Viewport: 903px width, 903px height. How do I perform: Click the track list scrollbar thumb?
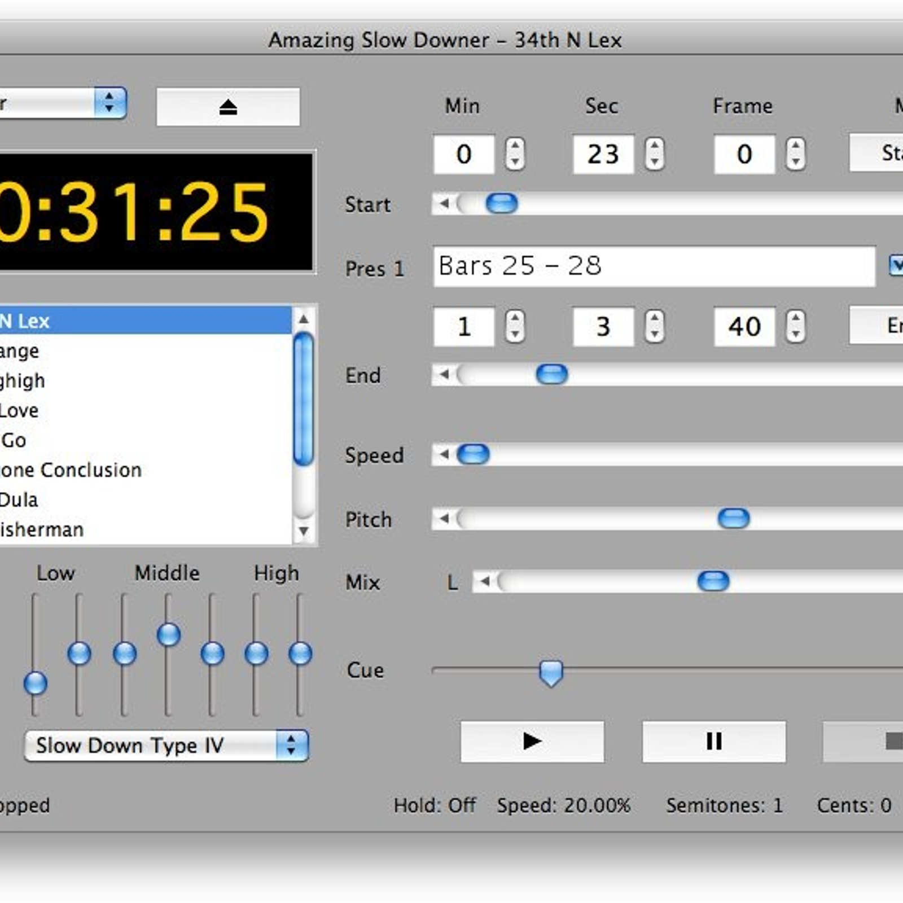304,399
